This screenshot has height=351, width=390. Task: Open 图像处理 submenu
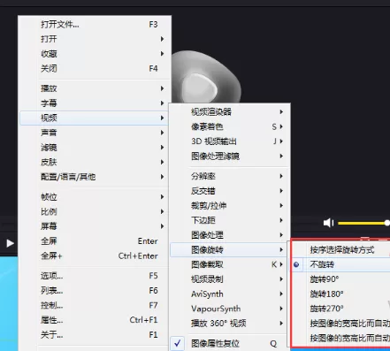pyautogui.click(x=230, y=235)
